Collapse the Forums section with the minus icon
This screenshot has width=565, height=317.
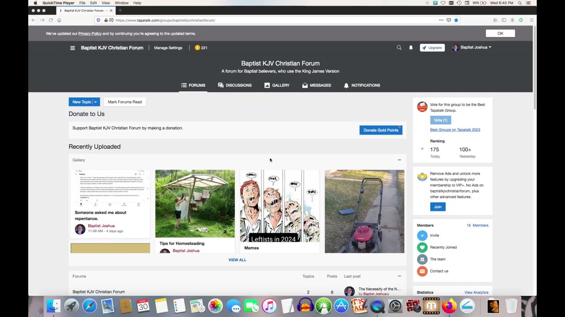tap(399, 276)
